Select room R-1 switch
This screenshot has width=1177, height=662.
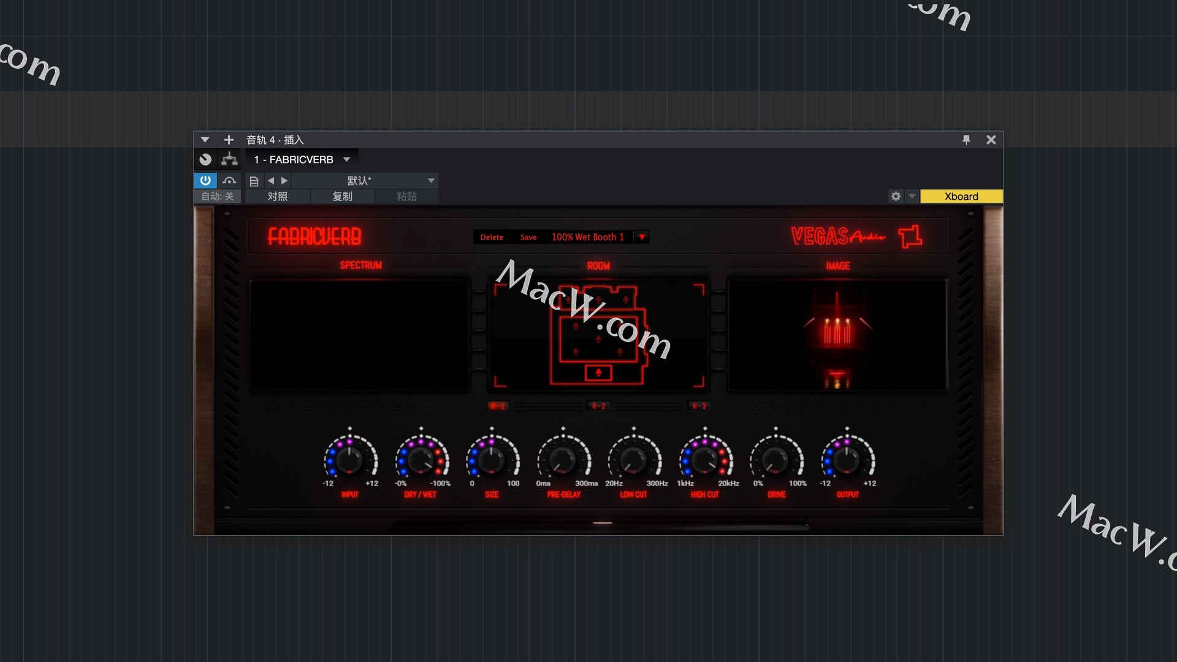497,406
